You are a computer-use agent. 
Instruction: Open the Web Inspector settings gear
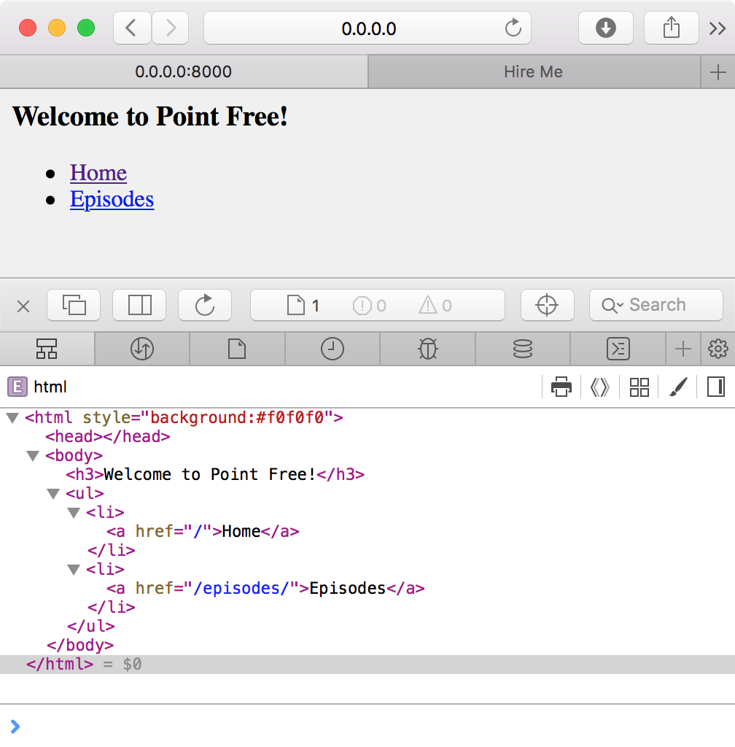point(718,349)
